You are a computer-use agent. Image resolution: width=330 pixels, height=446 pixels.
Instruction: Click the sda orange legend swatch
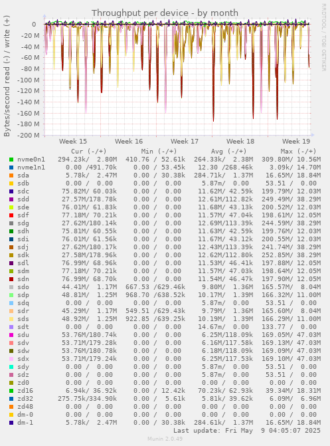11,175
